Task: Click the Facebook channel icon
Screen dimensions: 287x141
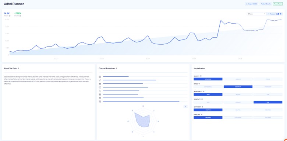Action: [100, 94]
